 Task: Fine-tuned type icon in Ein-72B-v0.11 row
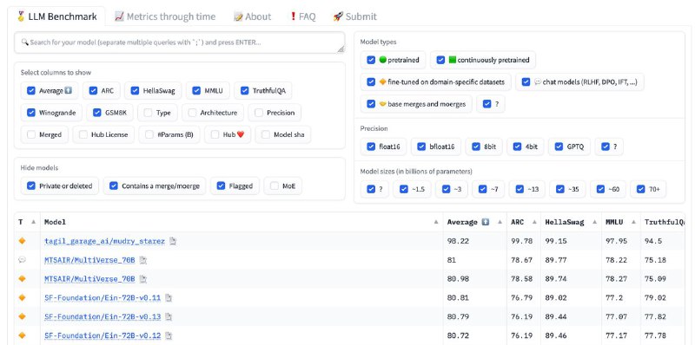[x=23, y=297]
